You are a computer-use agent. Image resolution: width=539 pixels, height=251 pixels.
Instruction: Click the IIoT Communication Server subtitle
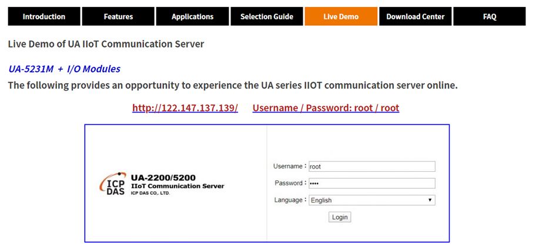point(178,186)
